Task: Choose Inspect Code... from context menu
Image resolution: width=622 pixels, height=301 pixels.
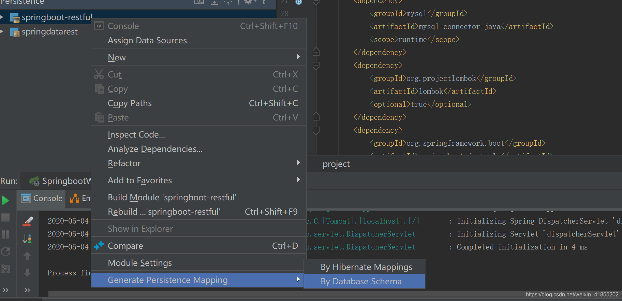Action: coord(198,134)
